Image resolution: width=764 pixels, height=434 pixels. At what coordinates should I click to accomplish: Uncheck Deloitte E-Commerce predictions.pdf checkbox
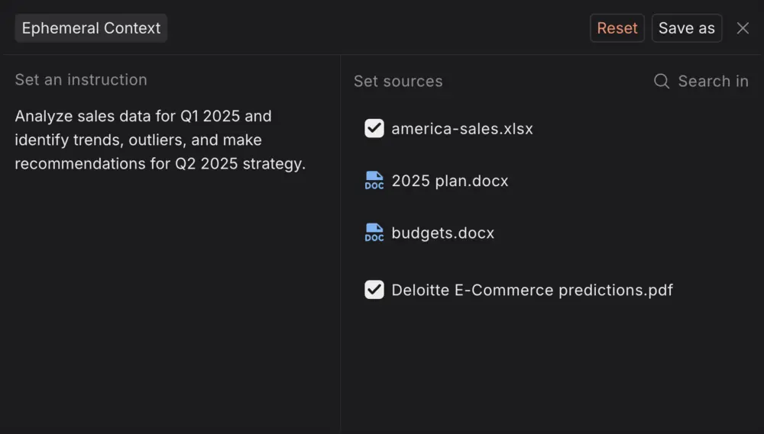(x=374, y=290)
